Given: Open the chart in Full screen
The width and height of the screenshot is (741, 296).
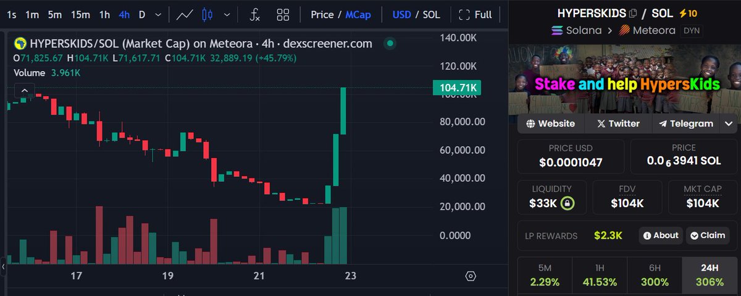Looking at the screenshot, I should click(x=475, y=14).
